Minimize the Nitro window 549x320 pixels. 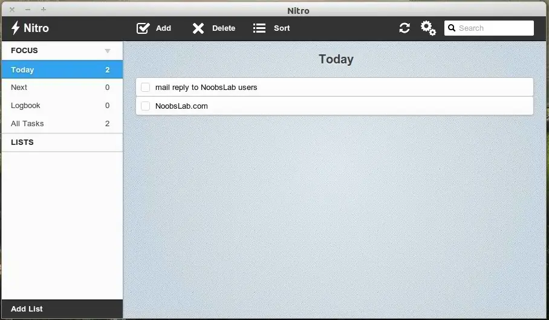(28, 10)
